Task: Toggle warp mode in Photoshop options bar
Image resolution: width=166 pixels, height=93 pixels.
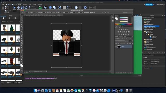Action: click(x=103, y=13)
